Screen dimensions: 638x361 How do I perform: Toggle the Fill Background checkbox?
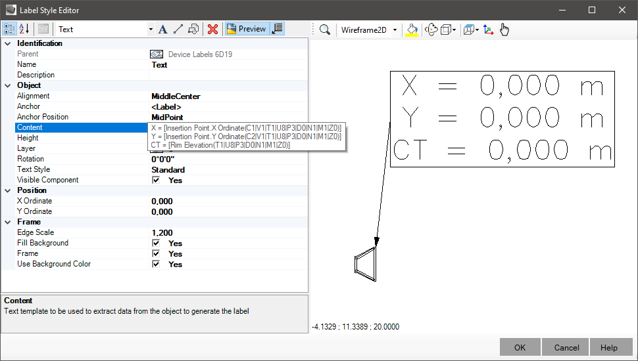156,243
